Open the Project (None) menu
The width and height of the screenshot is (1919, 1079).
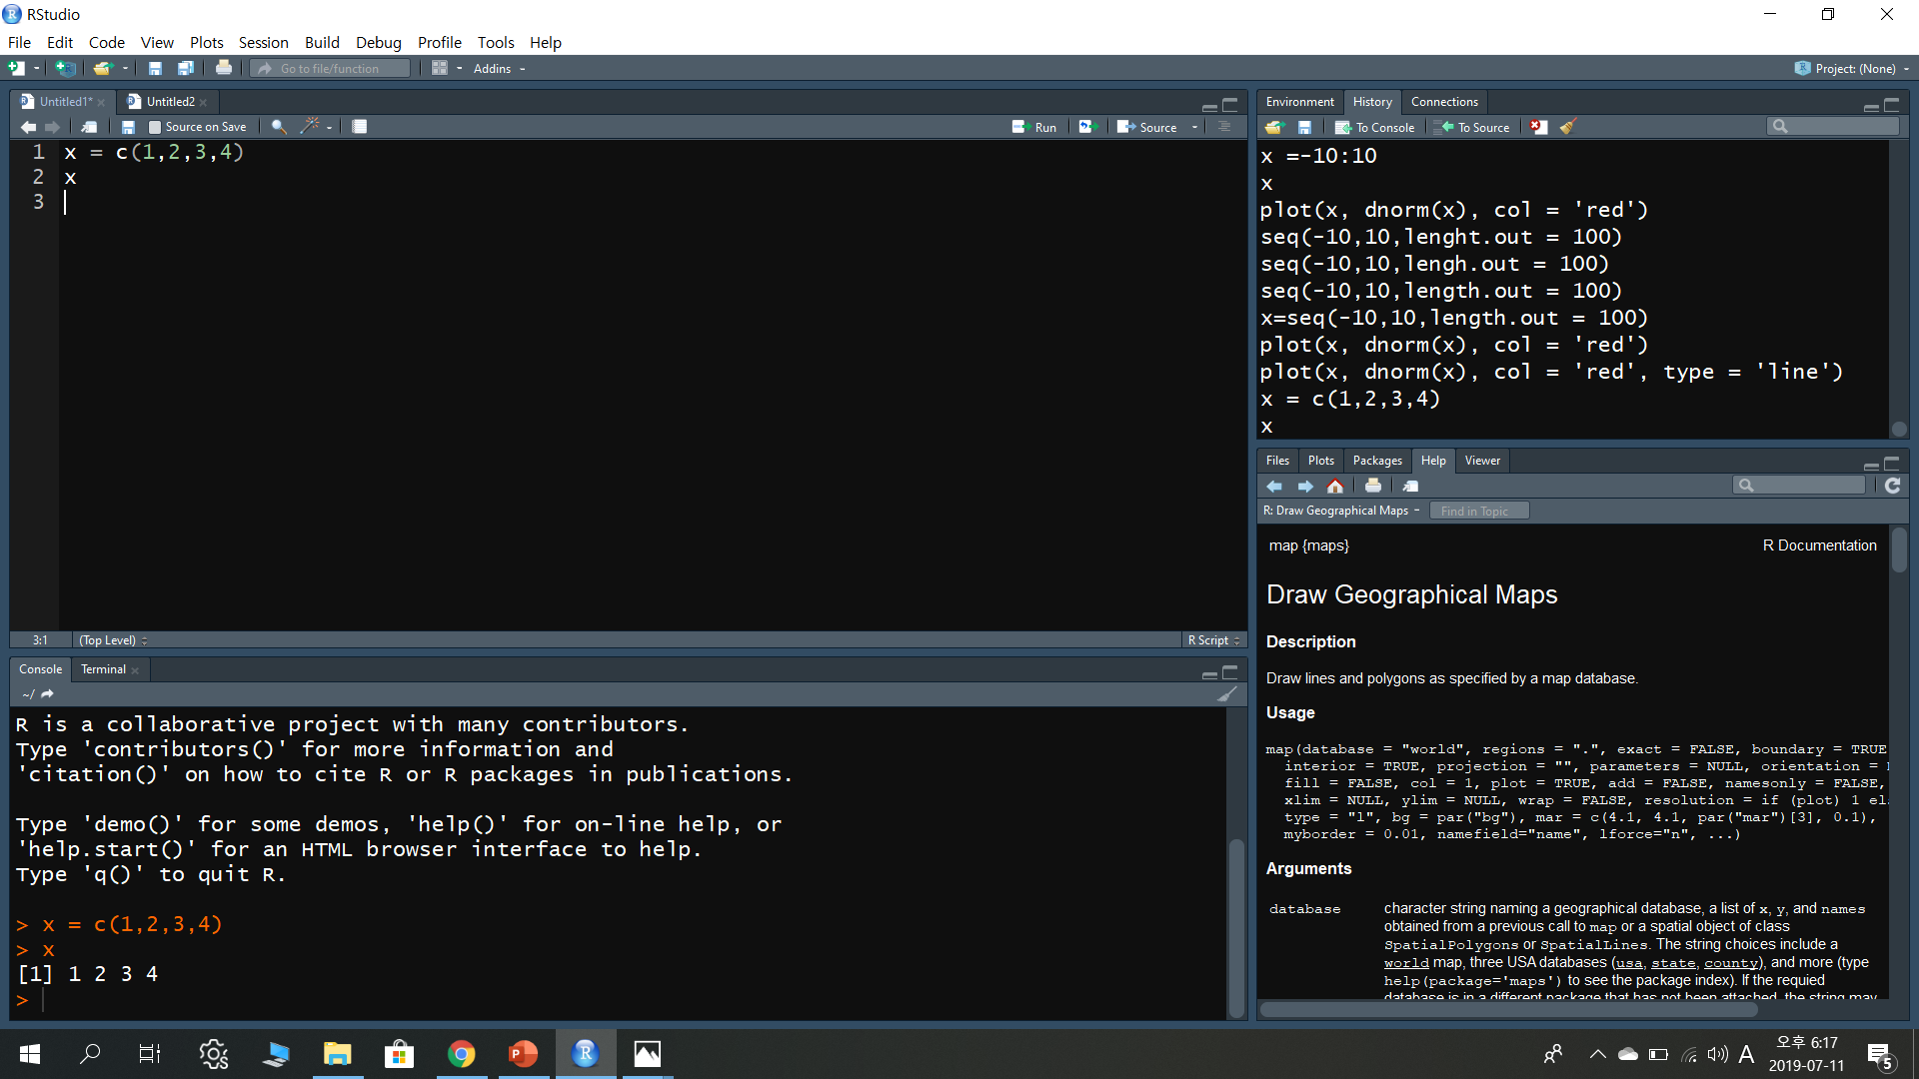pyautogui.click(x=1855, y=68)
